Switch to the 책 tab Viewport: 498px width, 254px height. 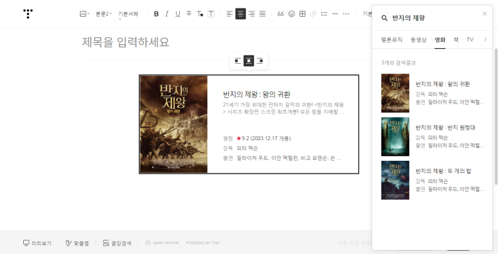pyautogui.click(x=455, y=40)
